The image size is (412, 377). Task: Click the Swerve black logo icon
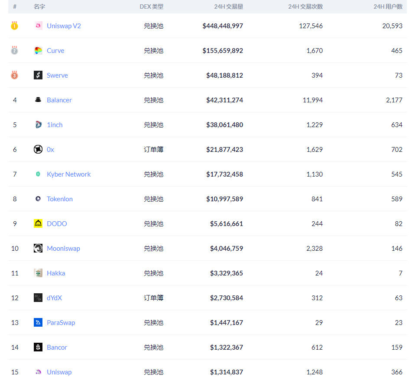pyautogui.click(x=38, y=75)
